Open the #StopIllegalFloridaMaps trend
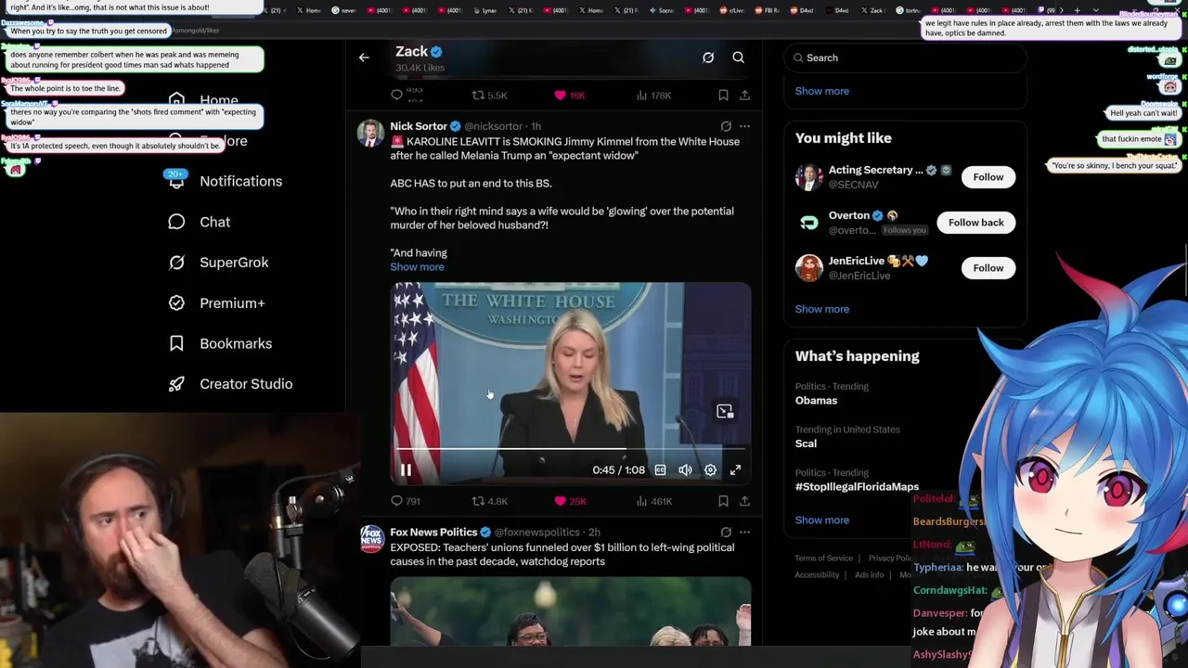The width and height of the screenshot is (1188, 668). click(857, 487)
